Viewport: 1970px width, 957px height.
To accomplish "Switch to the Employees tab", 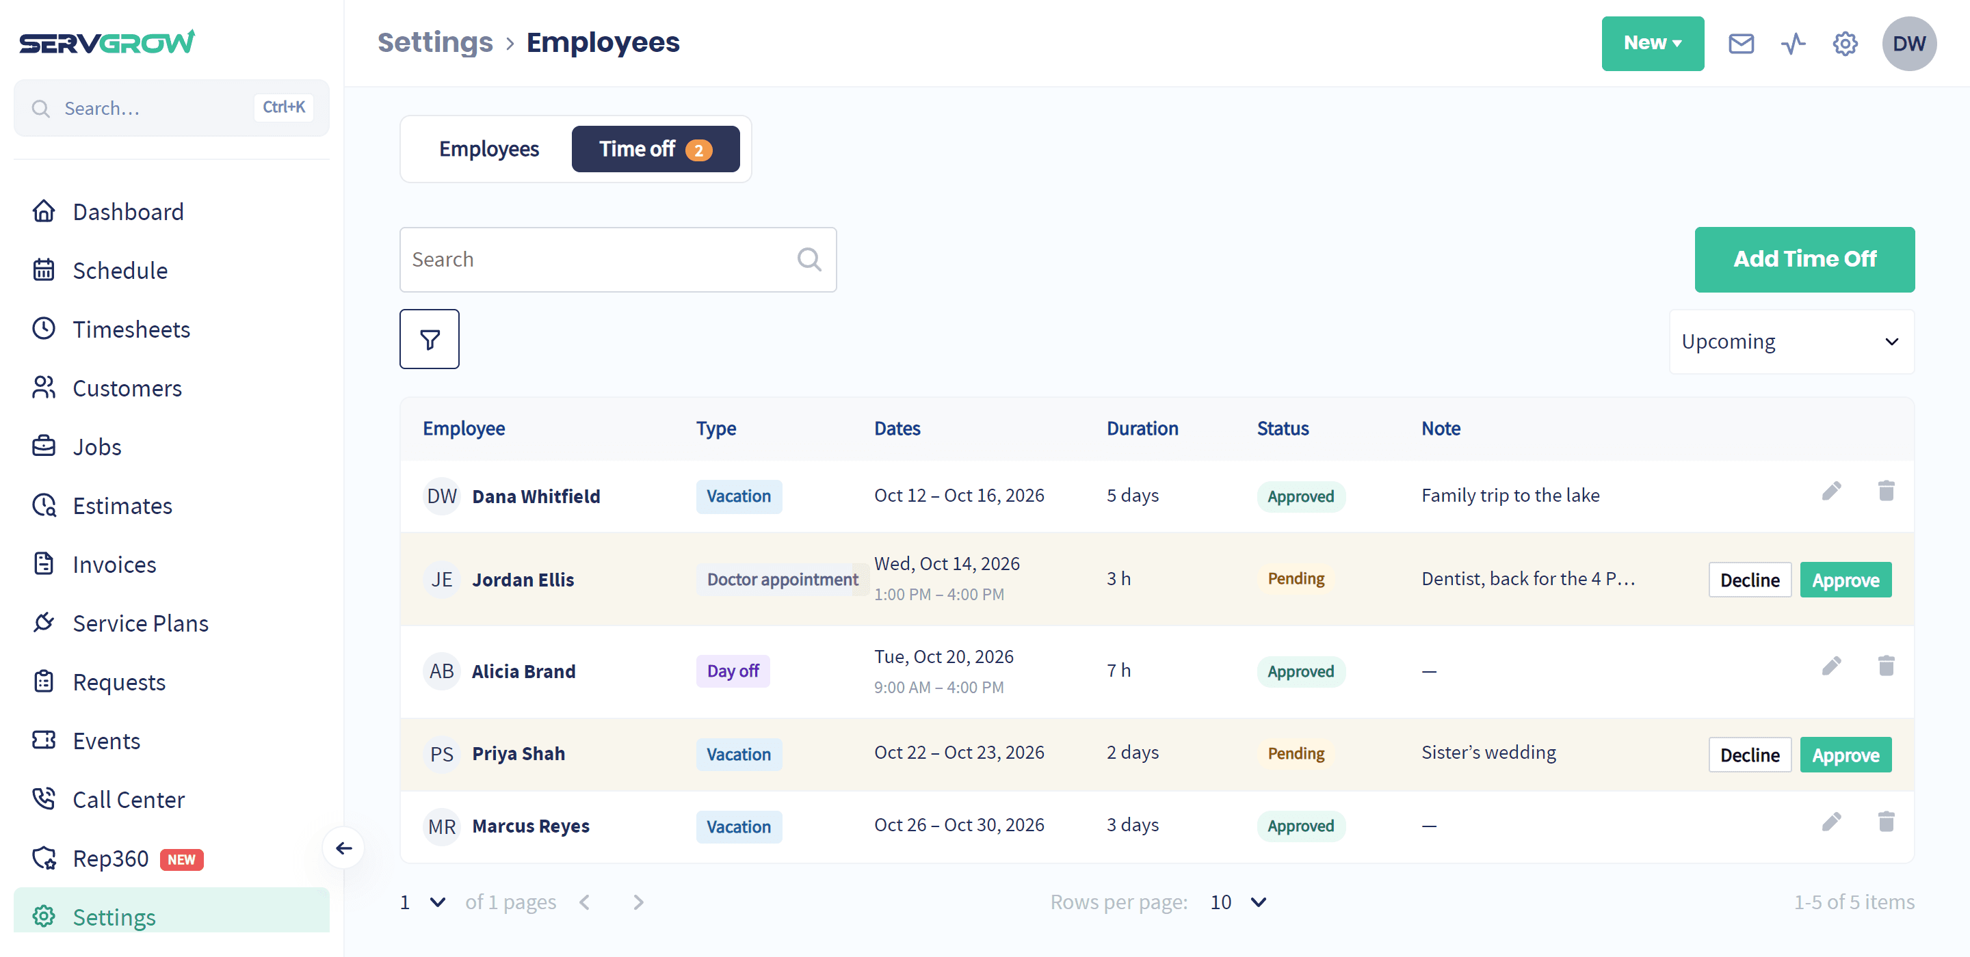I will [x=488, y=149].
